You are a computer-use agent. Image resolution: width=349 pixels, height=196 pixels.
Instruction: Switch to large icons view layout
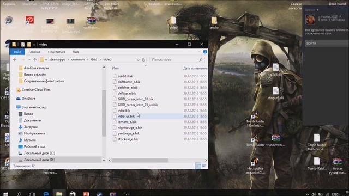pyautogui.click(x=204, y=166)
